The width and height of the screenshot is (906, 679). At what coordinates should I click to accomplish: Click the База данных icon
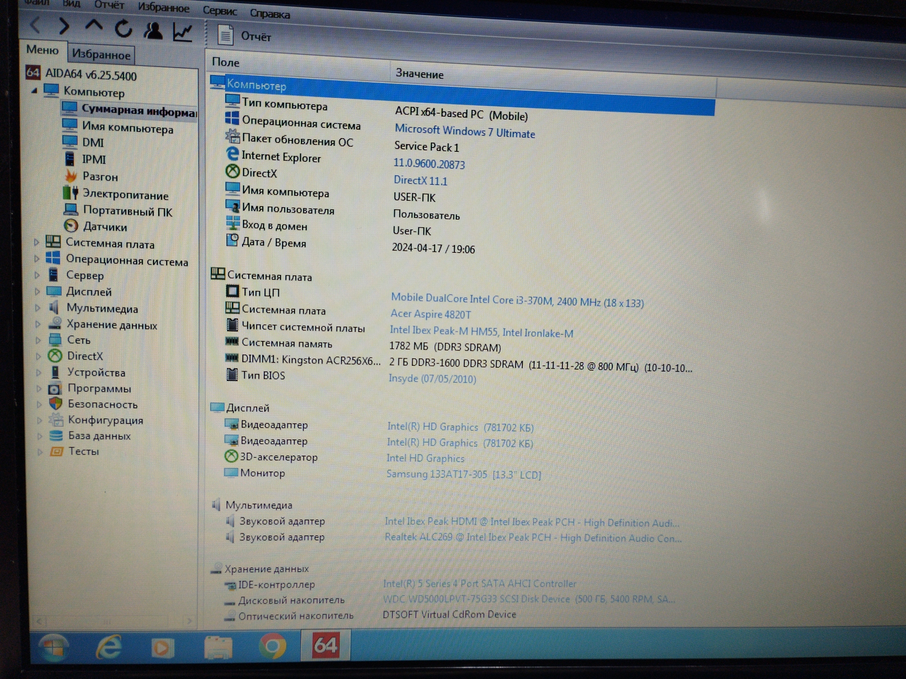pos(56,436)
